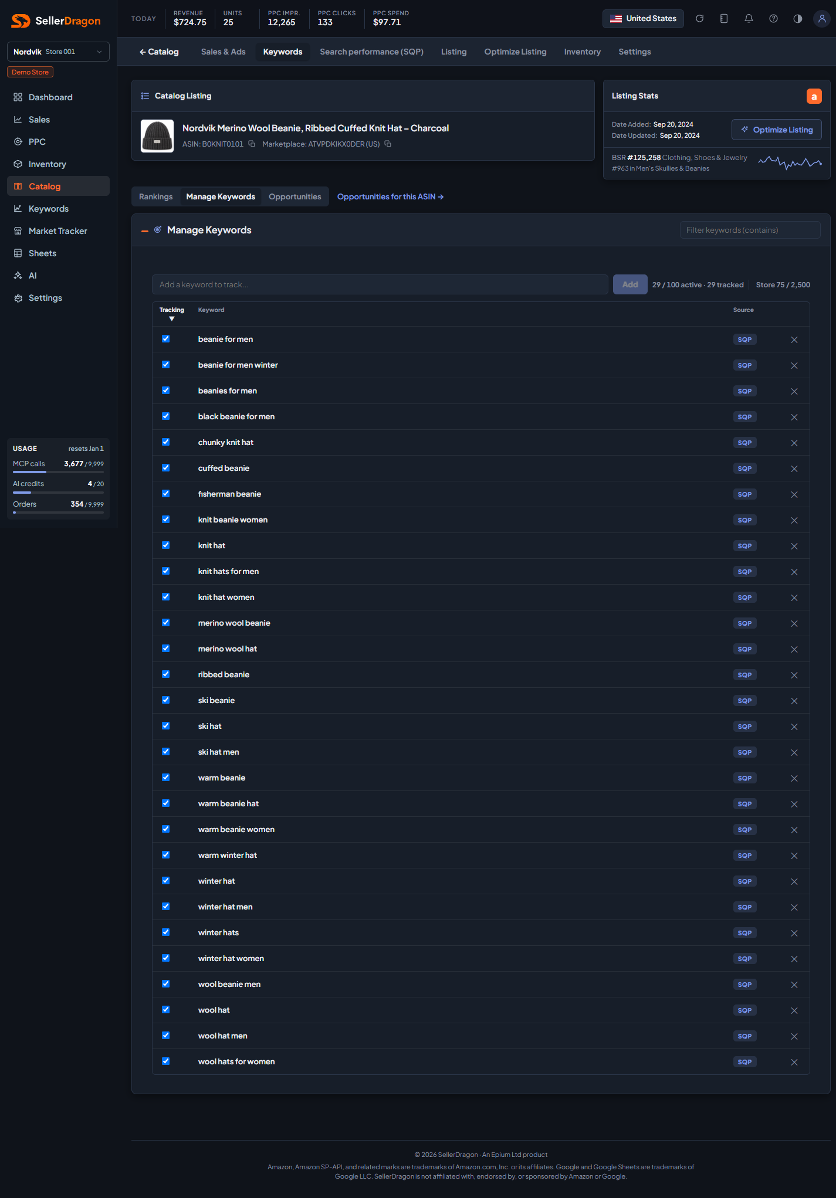Open the notifications bell

click(x=749, y=19)
